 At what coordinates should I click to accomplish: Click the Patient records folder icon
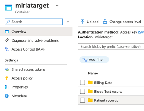90,100
